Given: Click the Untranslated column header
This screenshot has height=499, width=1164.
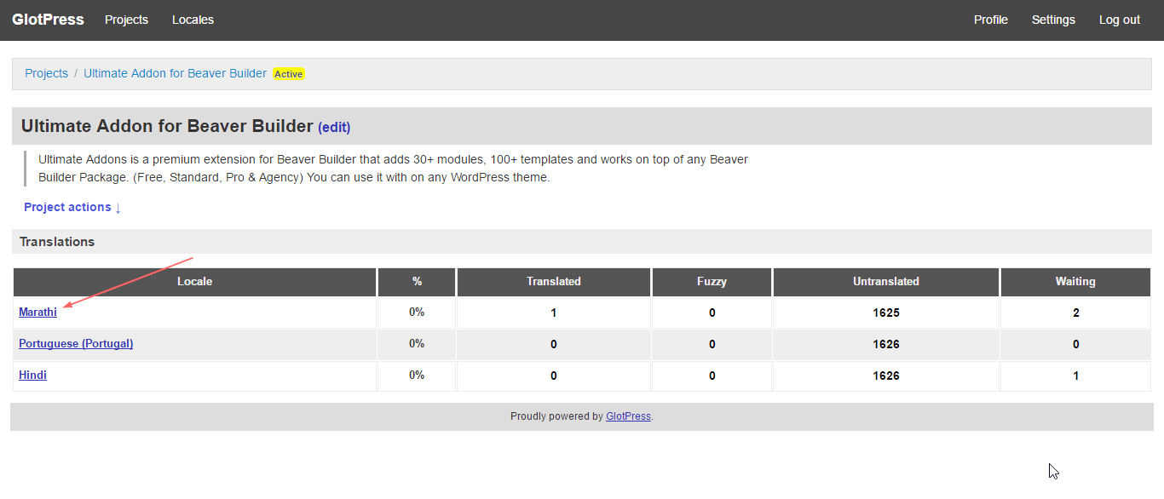Looking at the screenshot, I should (885, 281).
